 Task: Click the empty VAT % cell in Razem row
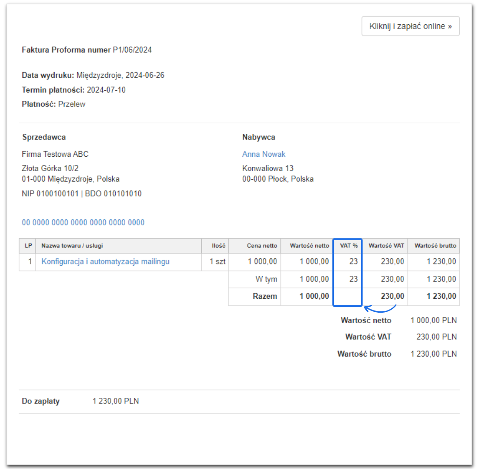point(347,297)
